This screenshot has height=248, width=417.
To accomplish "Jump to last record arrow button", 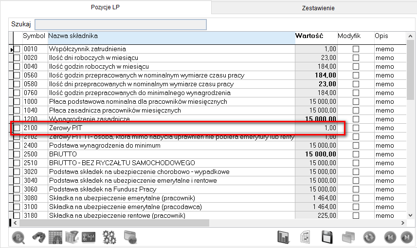I will point(405,237).
